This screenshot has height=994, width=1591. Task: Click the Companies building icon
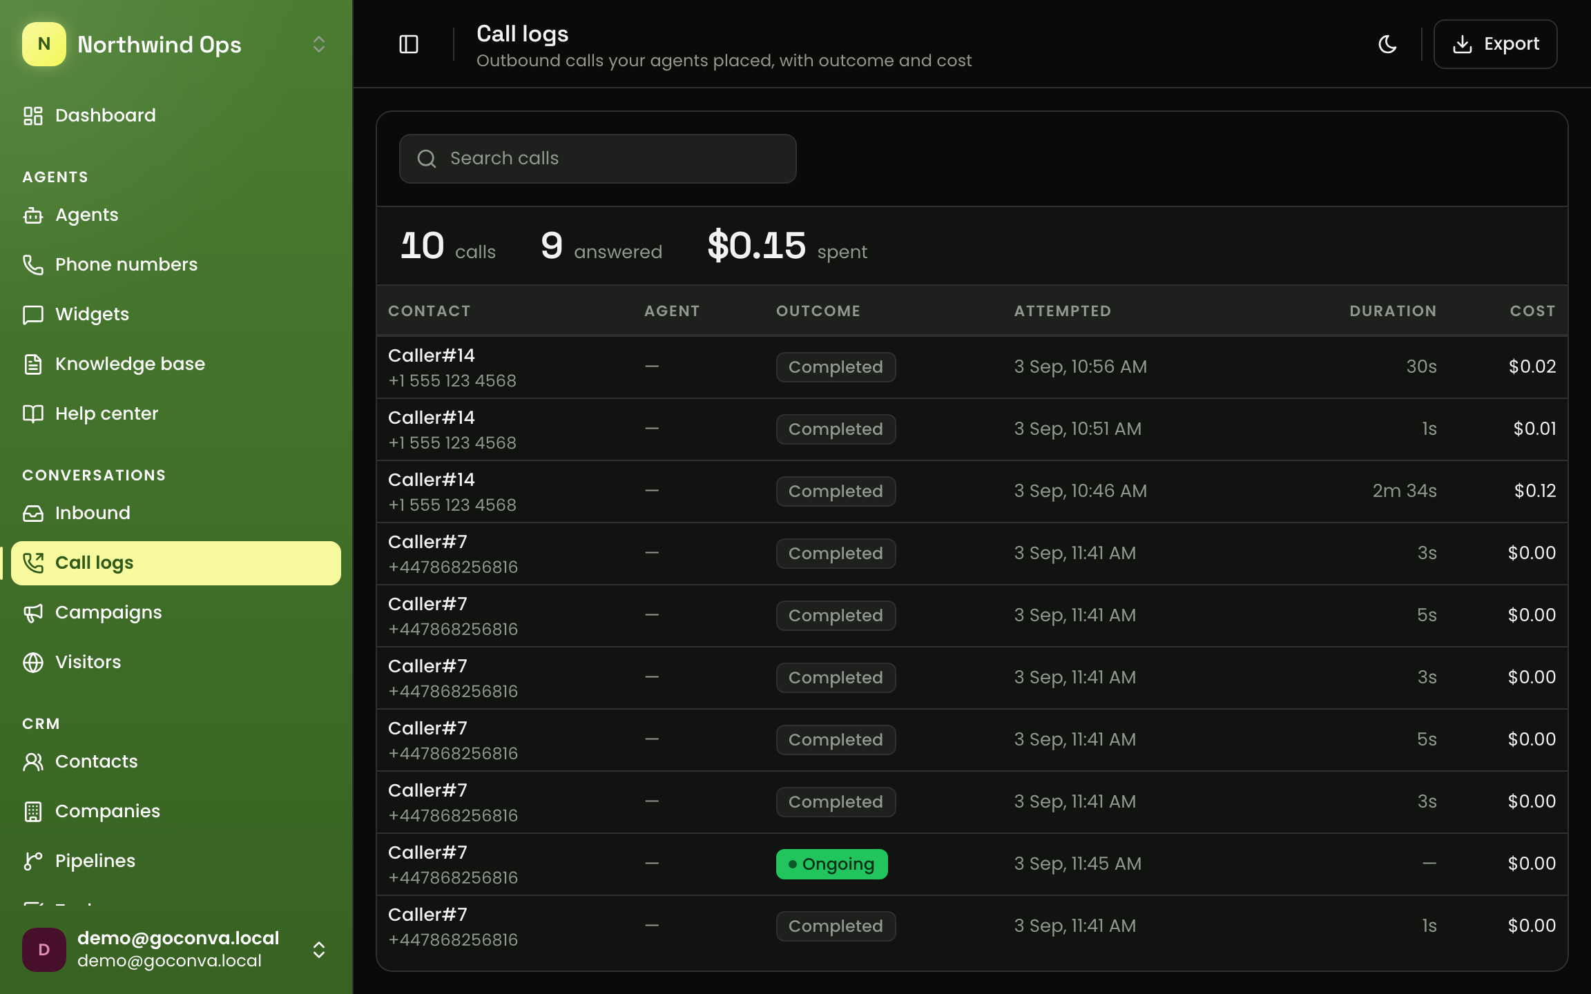click(33, 811)
